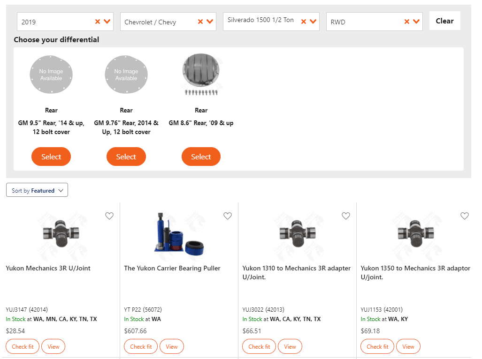Click the GM 9.76 Rear differential image

(x=126, y=75)
